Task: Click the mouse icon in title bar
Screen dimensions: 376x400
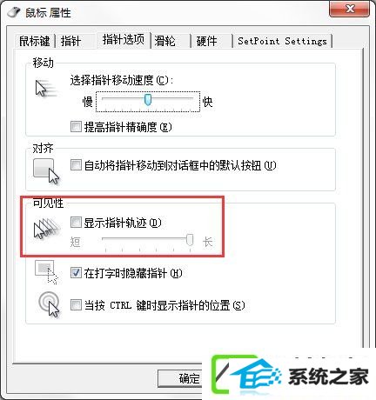Action: pyautogui.click(x=14, y=12)
